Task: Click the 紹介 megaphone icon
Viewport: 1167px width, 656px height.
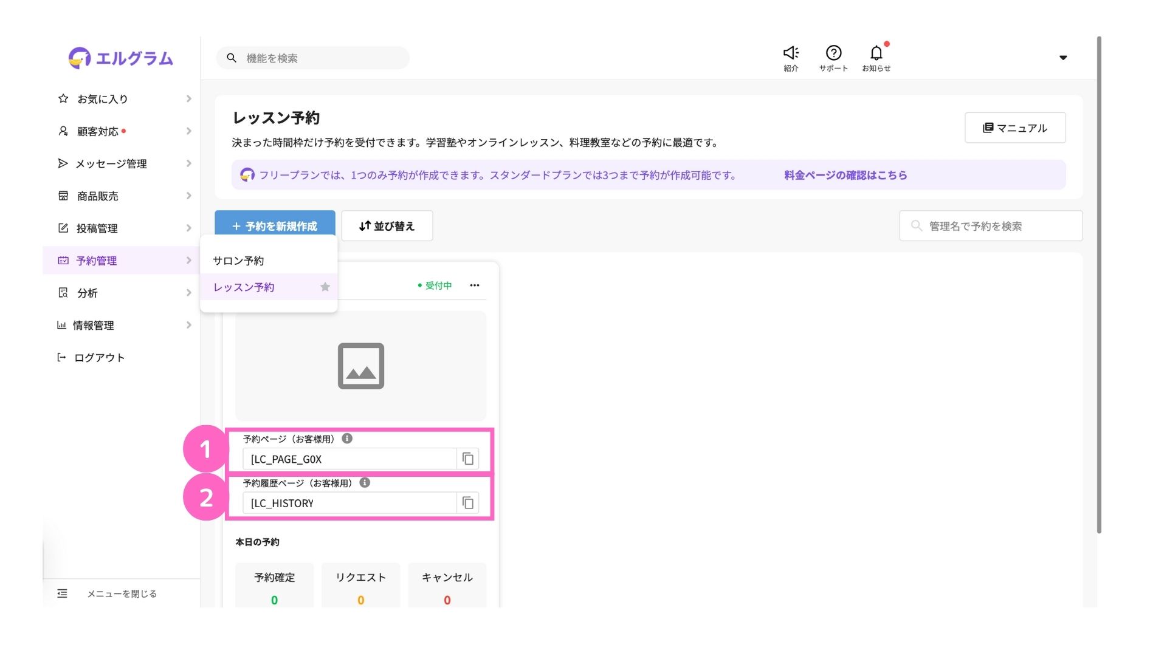Action: point(791,53)
